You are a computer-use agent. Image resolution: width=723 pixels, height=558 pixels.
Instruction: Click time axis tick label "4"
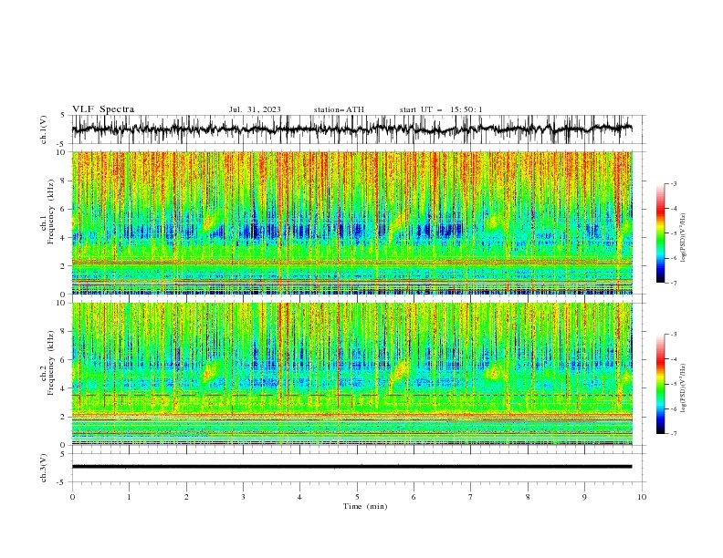(299, 497)
